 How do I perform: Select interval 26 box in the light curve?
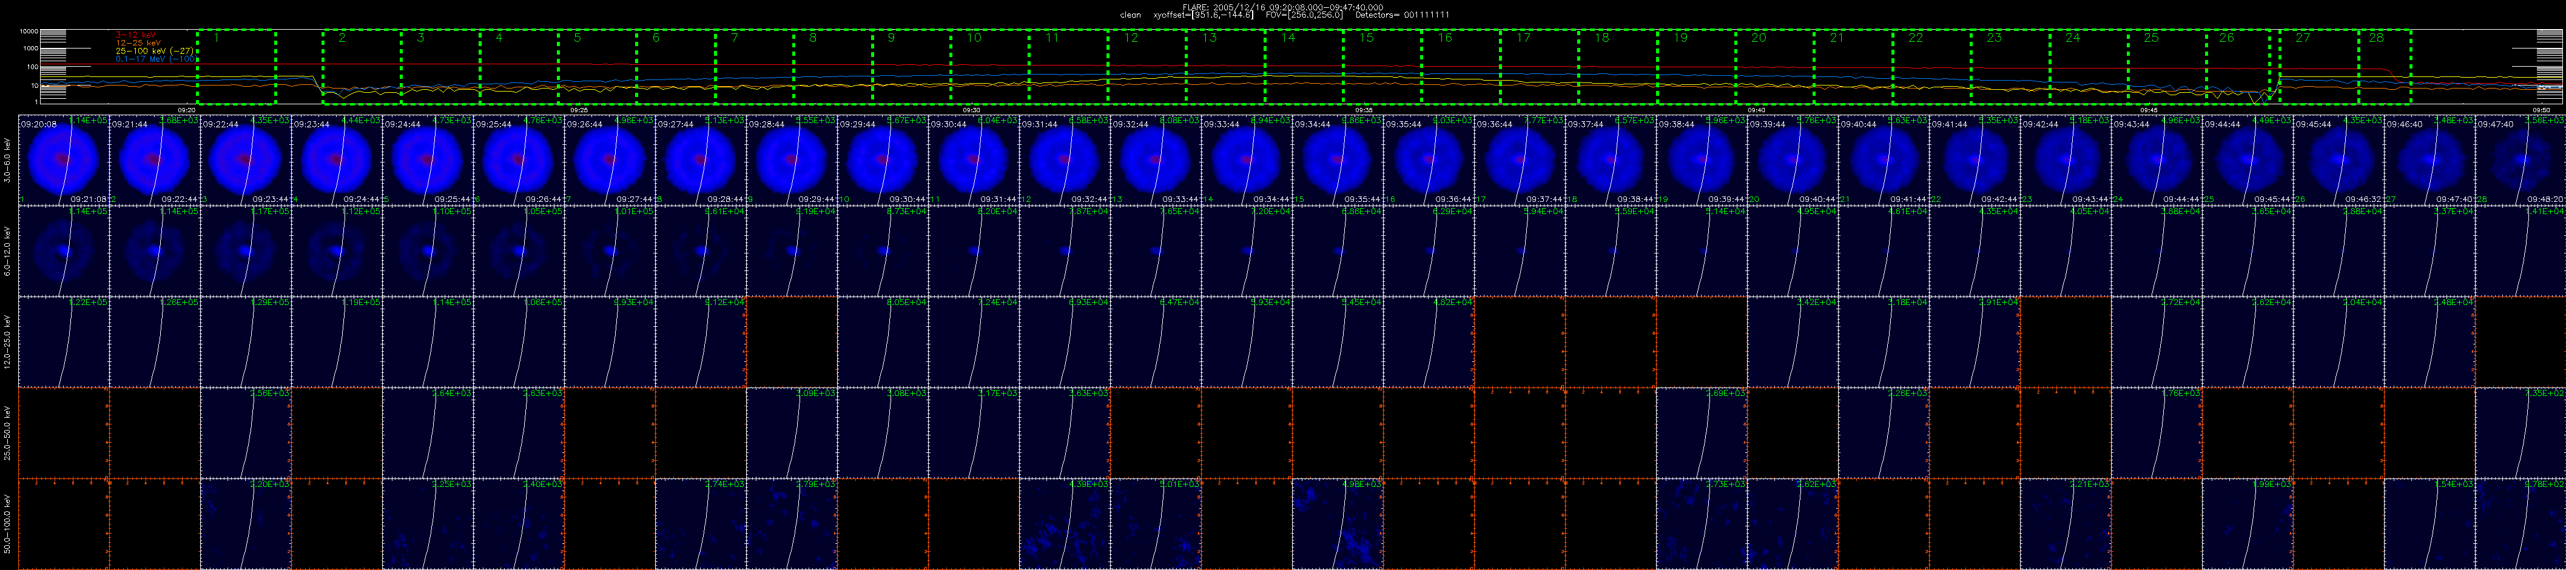(x=2238, y=67)
